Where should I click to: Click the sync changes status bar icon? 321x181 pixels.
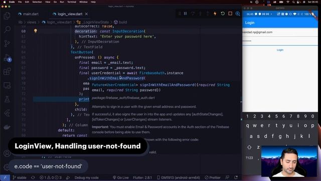(33, 177)
